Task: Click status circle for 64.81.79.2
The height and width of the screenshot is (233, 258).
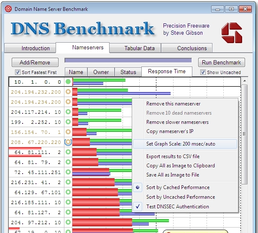Action: (68, 162)
